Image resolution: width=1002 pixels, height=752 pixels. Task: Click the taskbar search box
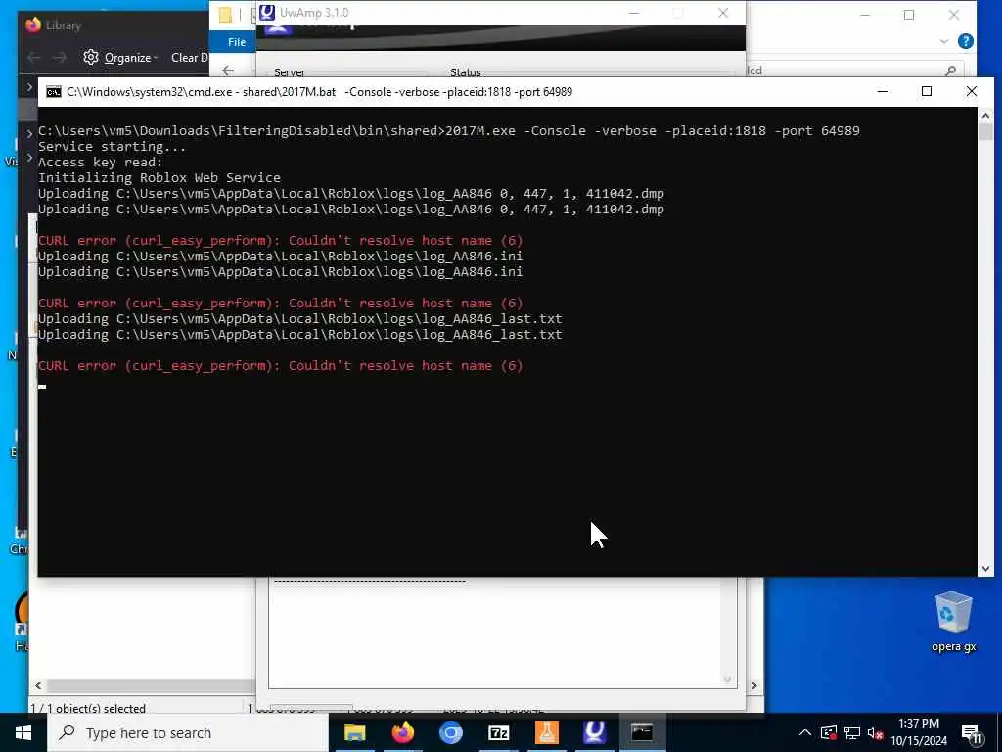pos(188,732)
